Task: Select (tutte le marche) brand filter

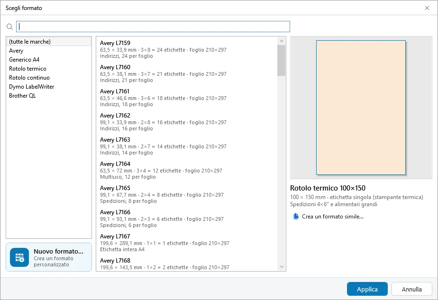Action: pos(49,42)
